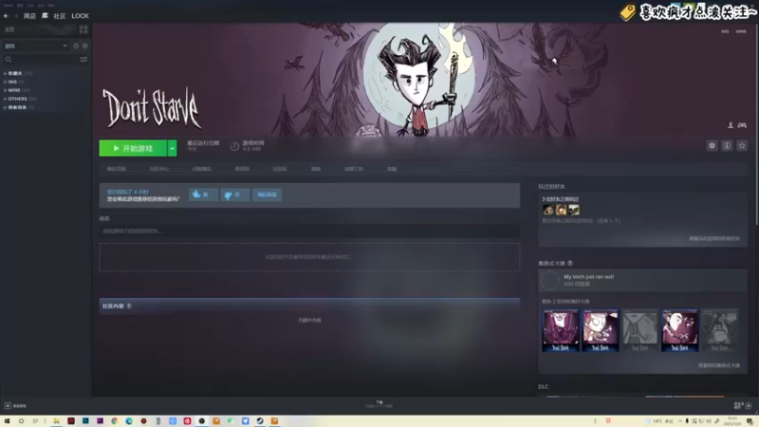The height and width of the screenshot is (427, 759).
Task: Click the third friend avatar
Action: tap(574, 210)
